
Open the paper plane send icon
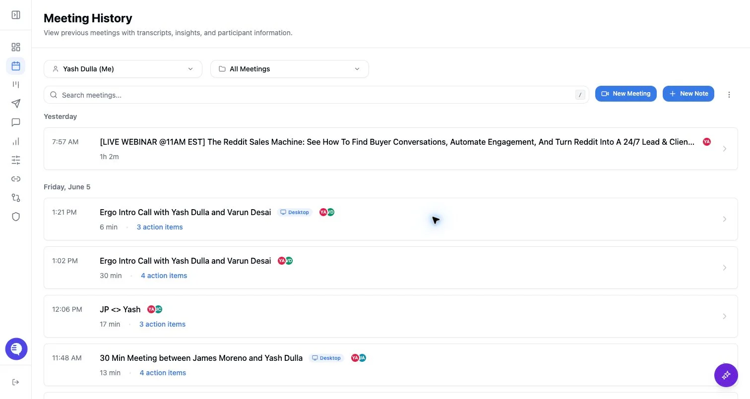tap(16, 104)
